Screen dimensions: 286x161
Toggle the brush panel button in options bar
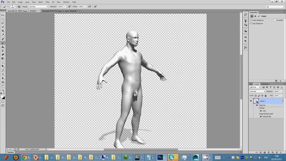click(19, 7)
